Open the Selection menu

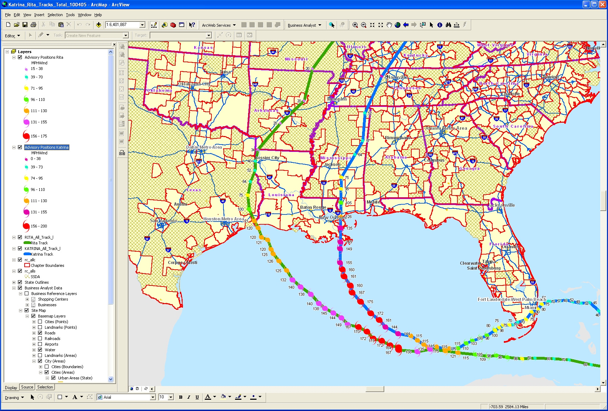[55, 15]
